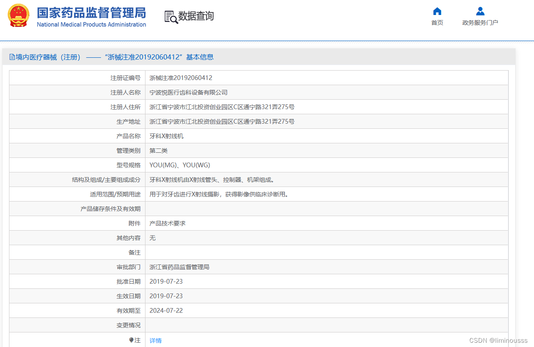Select address value in 生产地址 row
Viewport: 534px width, 347px height.
click(x=222, y=122)
